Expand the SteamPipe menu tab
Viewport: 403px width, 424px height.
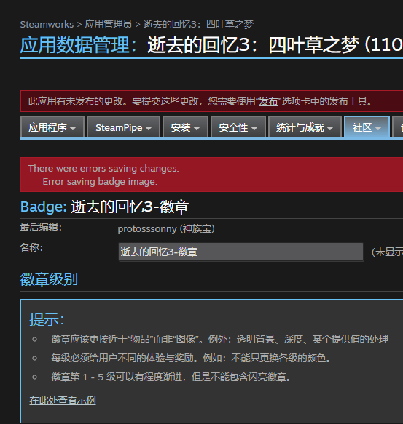click(124, 127)
